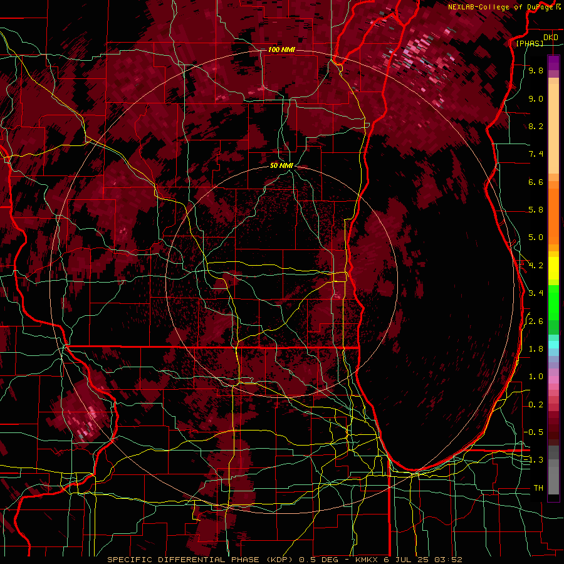Click the 50 NMI range ring label
The image size is (564, 564).
281,165
